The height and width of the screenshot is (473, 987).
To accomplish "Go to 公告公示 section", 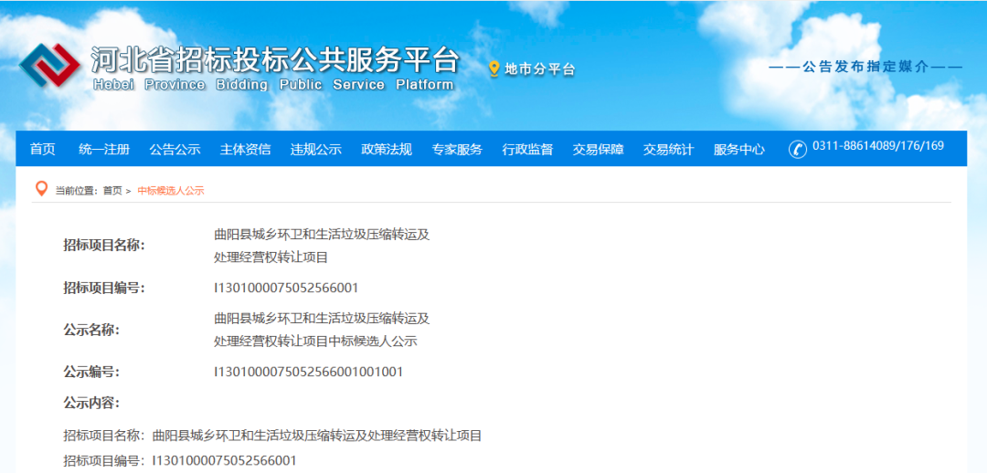I will 175,149.
